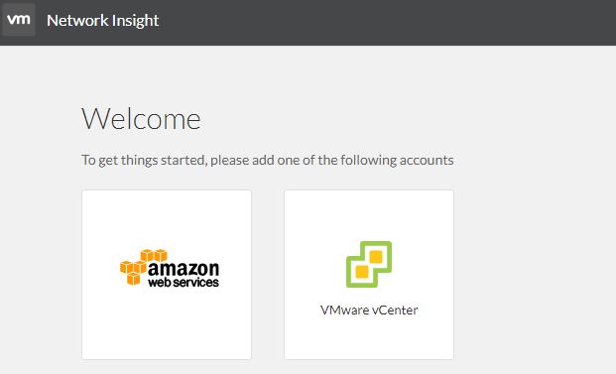616x374 pixels.
Task: Click the word 'Network' in header title
Action: coord(77,21)
